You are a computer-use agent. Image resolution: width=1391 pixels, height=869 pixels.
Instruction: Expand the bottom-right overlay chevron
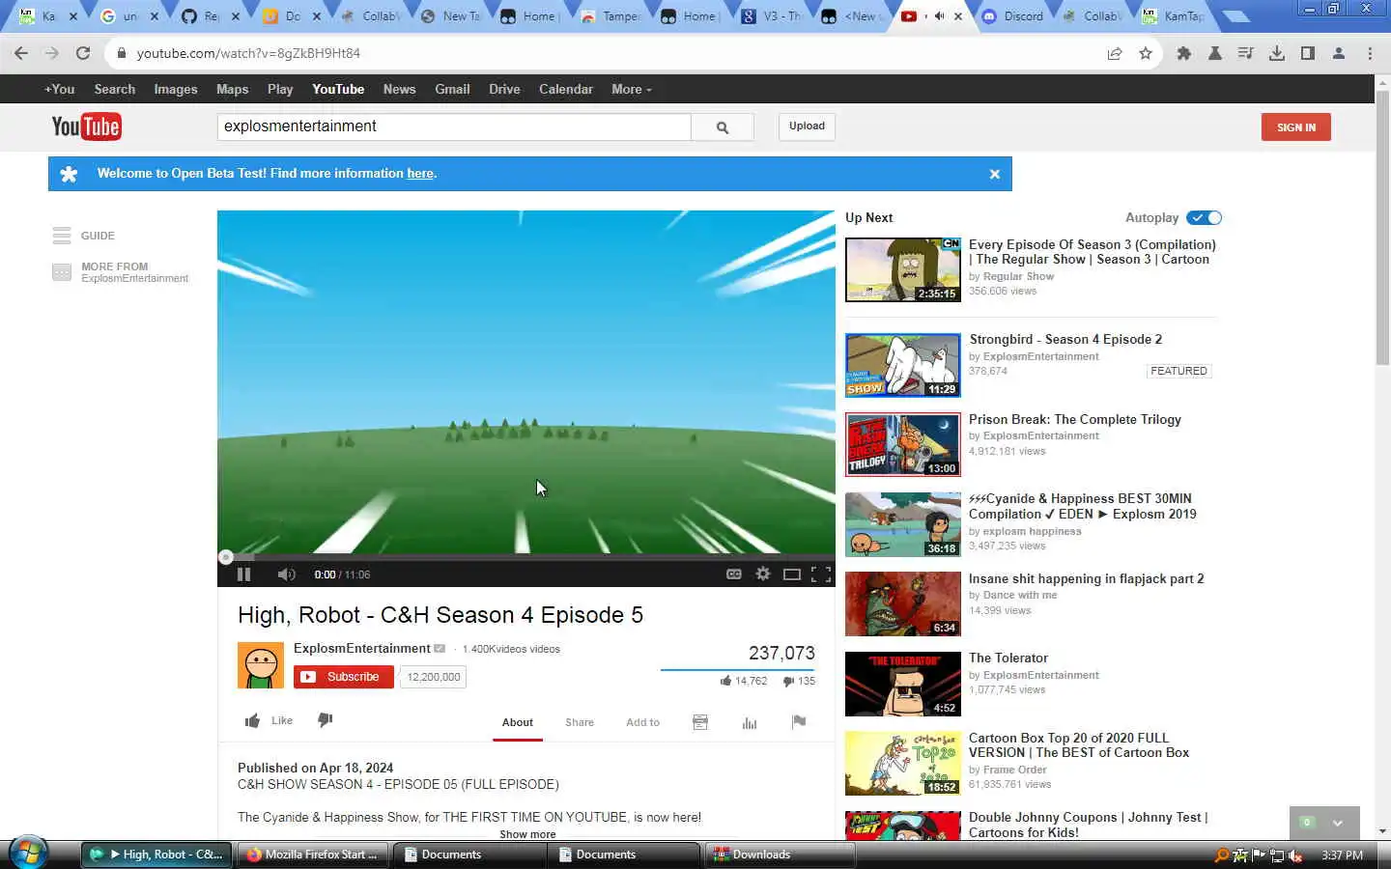click(1338, 824)
